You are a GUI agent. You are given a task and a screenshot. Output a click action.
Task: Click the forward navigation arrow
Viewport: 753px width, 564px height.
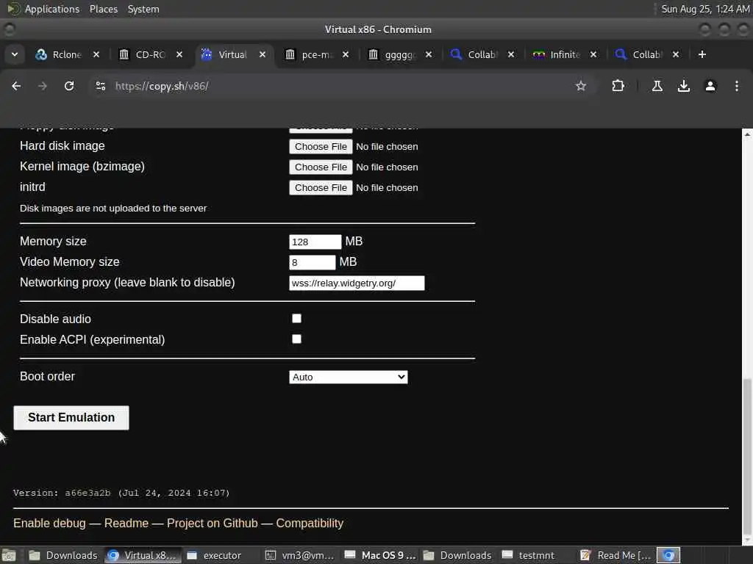point(42,86)
